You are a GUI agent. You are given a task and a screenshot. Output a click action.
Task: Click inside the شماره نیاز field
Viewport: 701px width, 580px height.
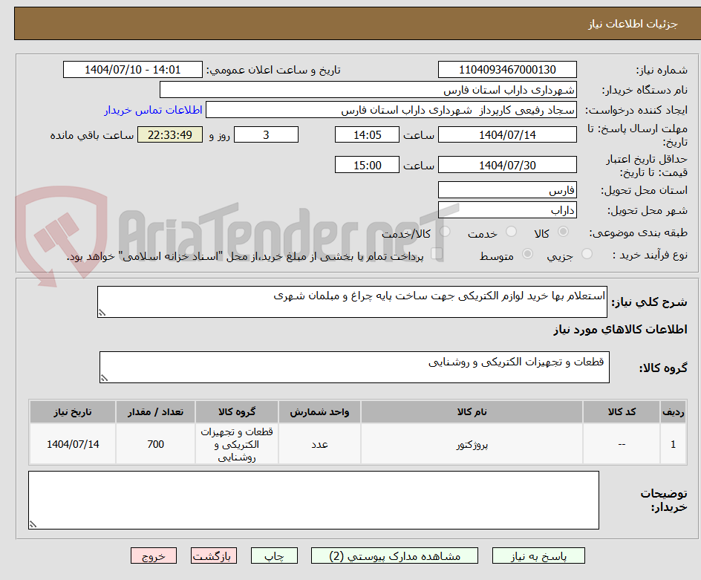coord(507,69)
